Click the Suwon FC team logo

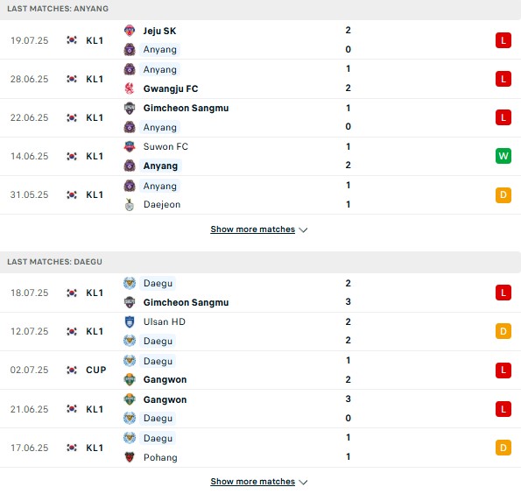coord(130,146)
